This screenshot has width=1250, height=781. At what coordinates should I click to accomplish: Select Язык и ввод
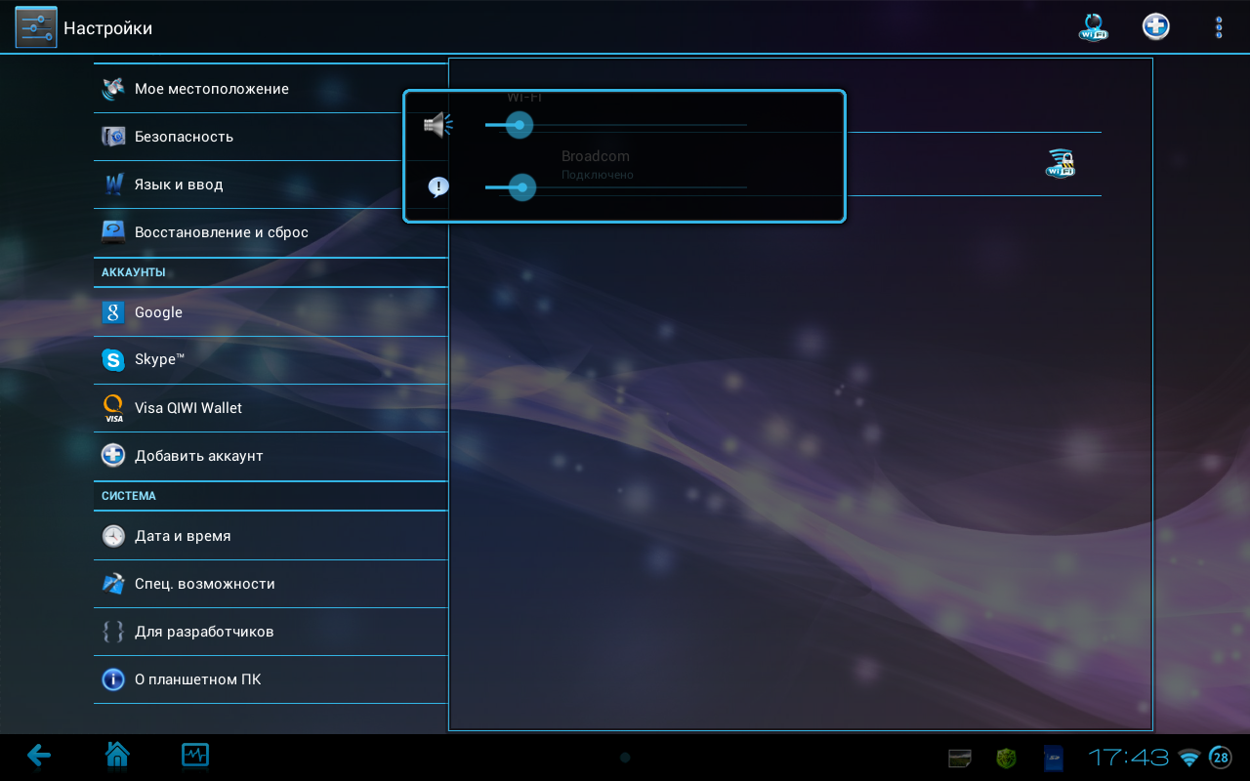coord(179,185)
